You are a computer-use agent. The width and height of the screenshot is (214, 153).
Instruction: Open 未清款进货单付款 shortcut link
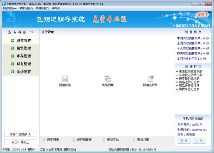(190, 75)
